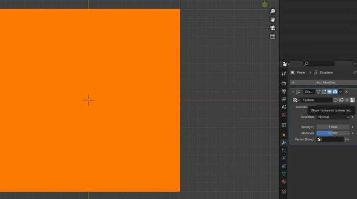This screenshot has width=357, height=199.
Task: Toggle Displace modifier render visibility
Action: [x=335, y=92]
